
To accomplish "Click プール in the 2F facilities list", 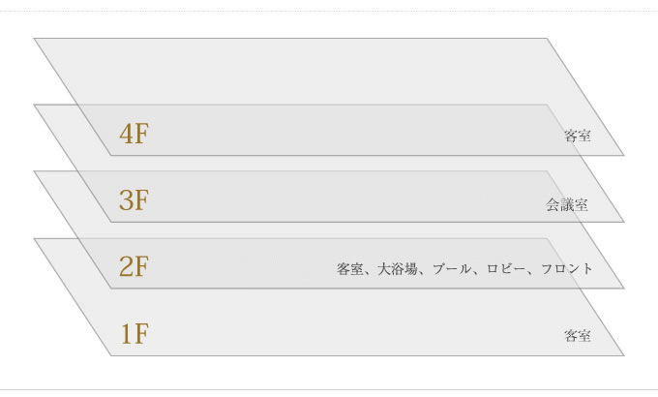I will [x=452, y=269].
